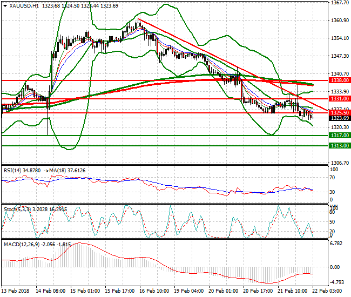Click the 1325.50 red resistance label

[340, 112]
